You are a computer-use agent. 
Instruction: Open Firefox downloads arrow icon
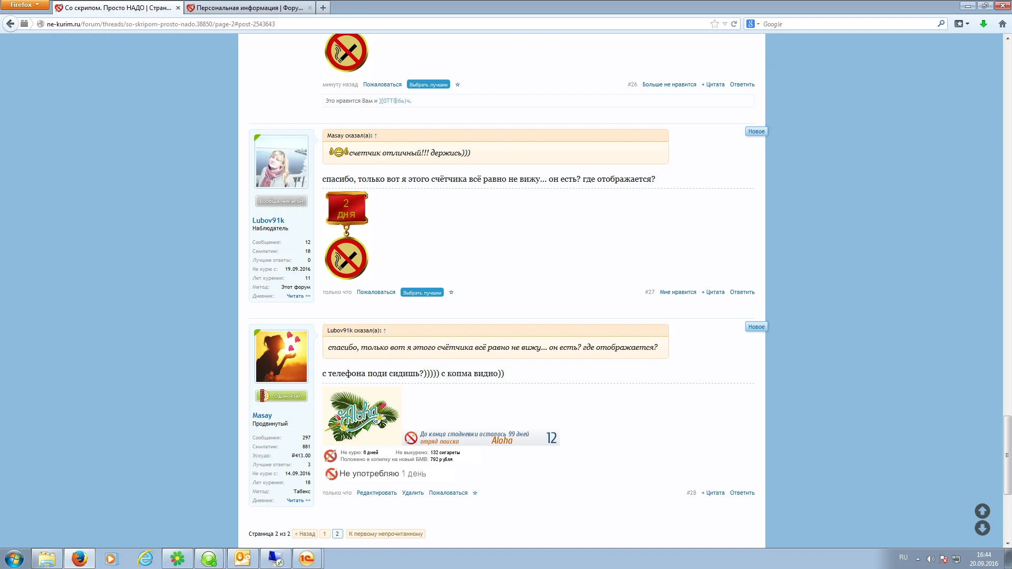click(x=983, y=24)
